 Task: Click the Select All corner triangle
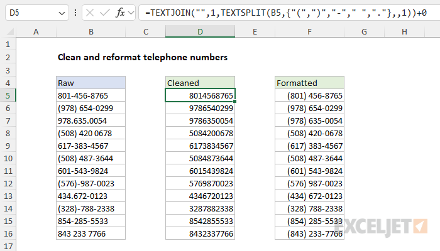pos(10,31)
